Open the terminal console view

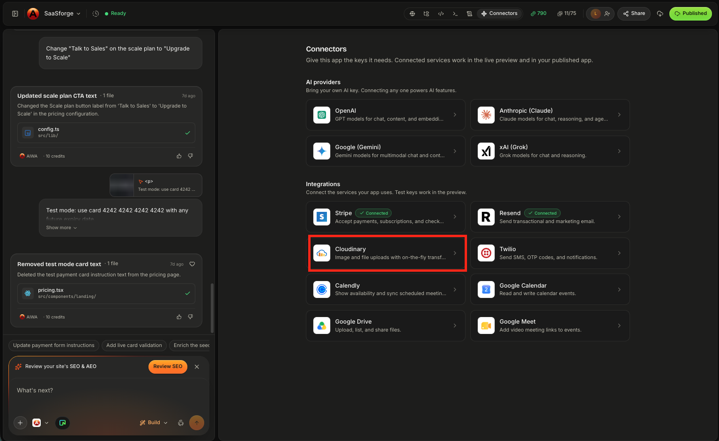[x=455, y=14]
